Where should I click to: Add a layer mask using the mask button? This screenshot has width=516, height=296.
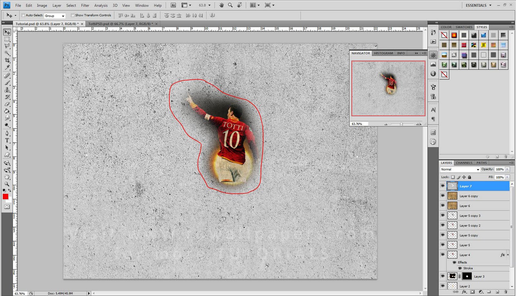(x=472, y=292)
